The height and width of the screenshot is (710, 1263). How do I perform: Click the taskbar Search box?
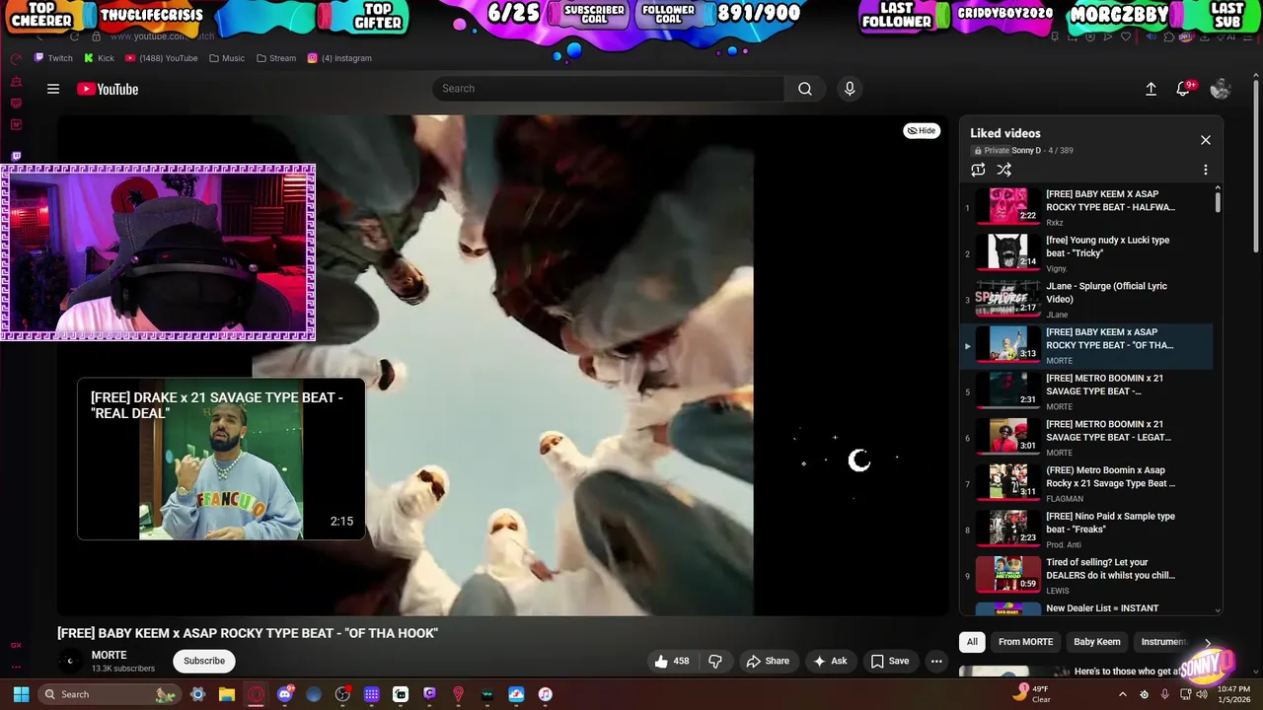point(109,694)
